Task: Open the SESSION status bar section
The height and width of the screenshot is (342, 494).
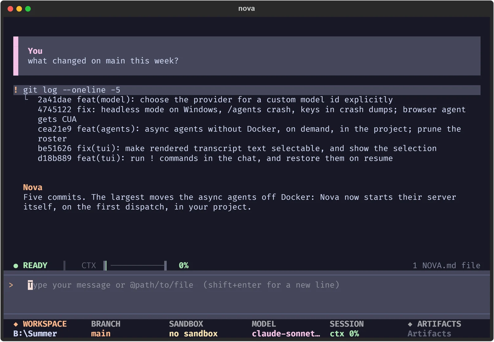Action: click(x=346, y=329)
